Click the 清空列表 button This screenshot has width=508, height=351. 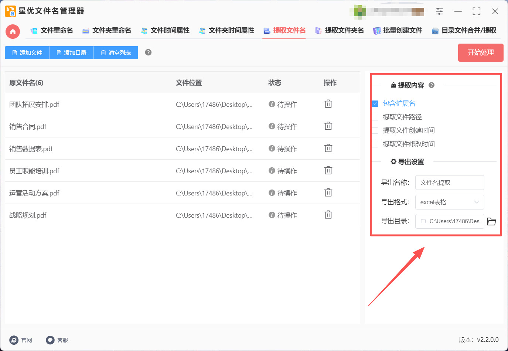point(116,52)
